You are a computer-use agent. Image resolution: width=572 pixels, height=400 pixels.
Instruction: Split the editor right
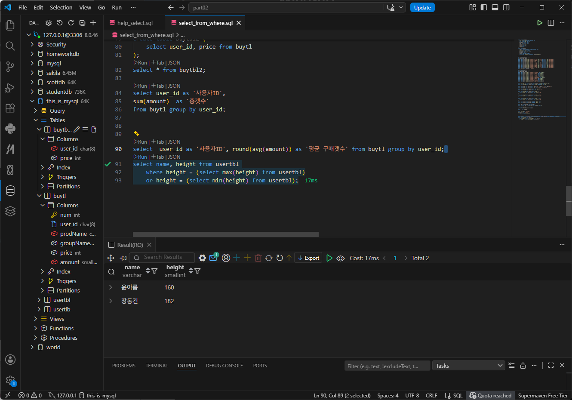551,23
